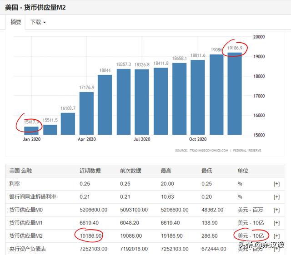Screen dimensions: 291x255
Task: Click the 15000 y-axis label
Action: click(259, 135)
